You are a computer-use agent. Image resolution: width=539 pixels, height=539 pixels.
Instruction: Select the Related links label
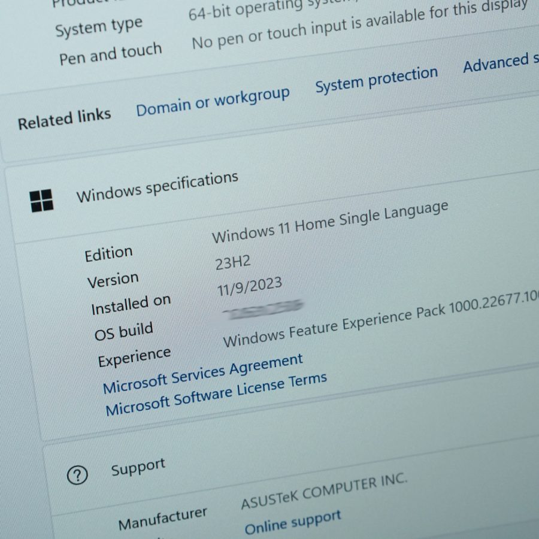64,119
